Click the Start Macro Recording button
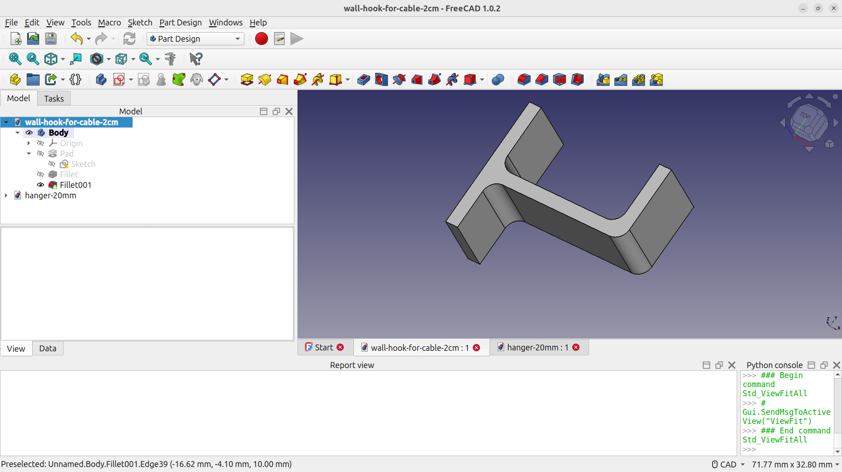 [x=262, y=39]
